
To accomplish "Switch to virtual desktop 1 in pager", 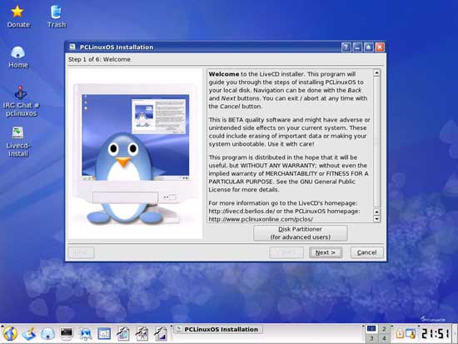I will tap(371, 329).
